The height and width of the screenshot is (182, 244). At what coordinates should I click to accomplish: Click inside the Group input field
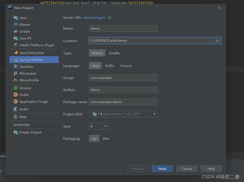[123, 78]
